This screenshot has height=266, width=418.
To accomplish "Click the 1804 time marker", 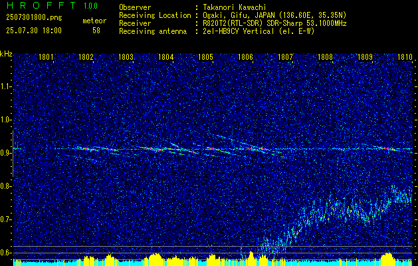I will (x=166, y=57).
